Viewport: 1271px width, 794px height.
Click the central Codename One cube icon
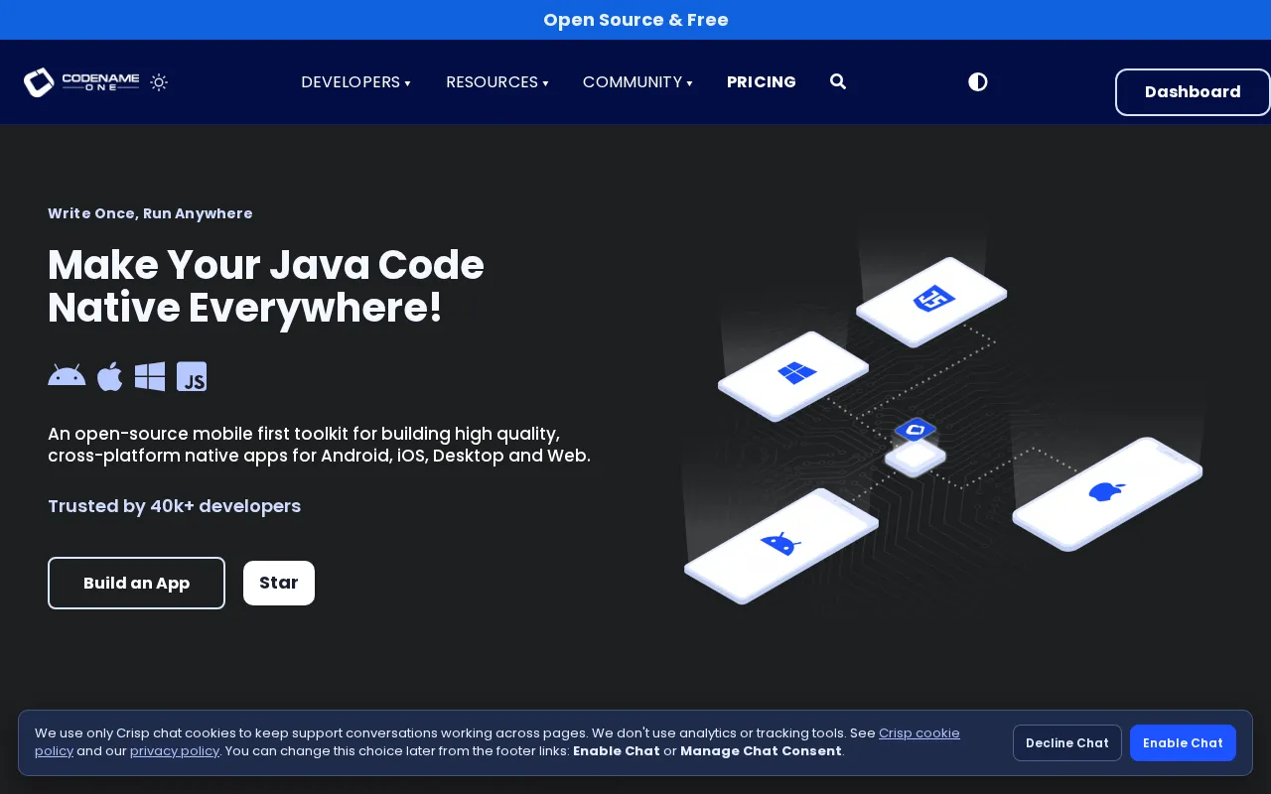[916, 447]
